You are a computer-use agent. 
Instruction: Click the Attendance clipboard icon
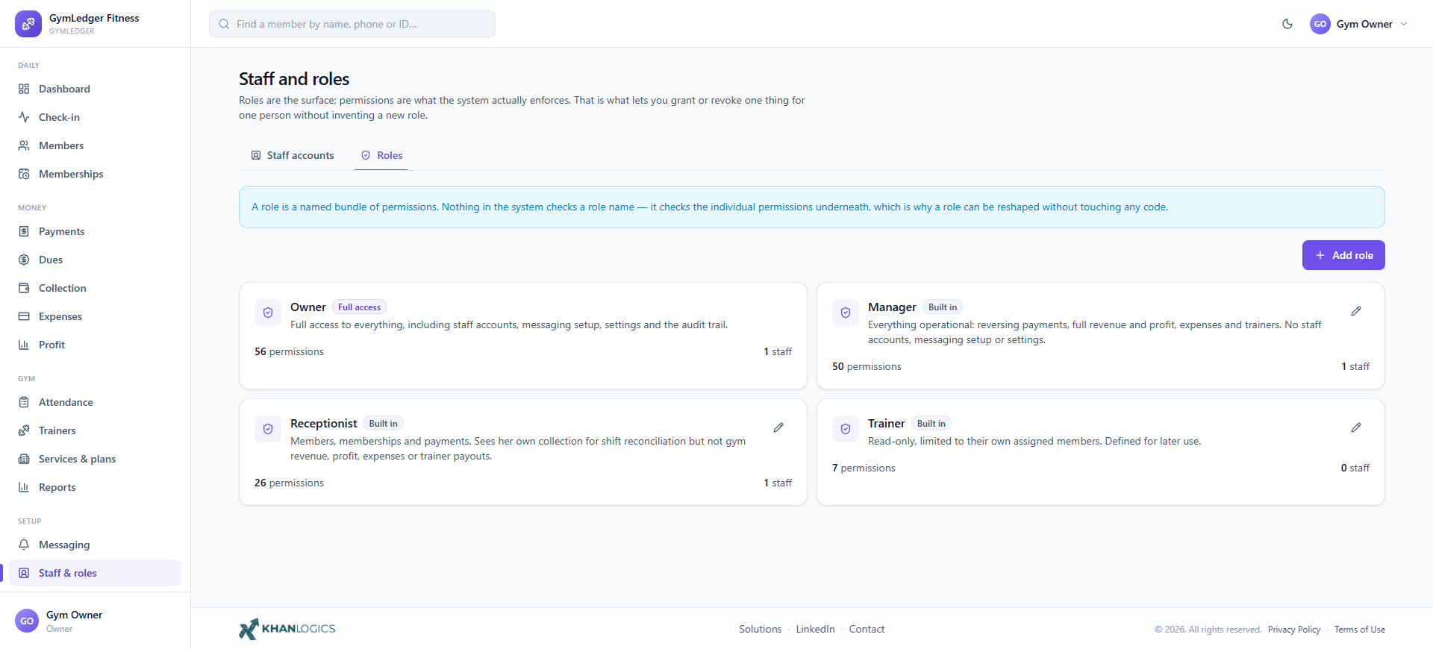click(x=24, y=402)
